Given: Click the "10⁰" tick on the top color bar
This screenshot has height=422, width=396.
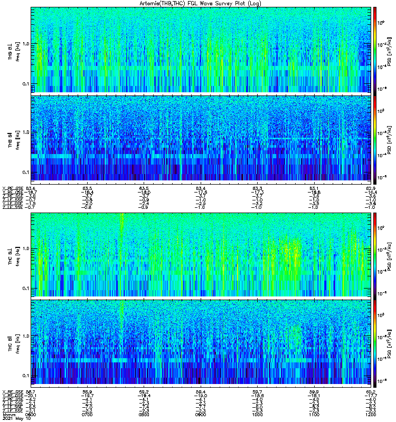Looking at the screenshot, I should click(x=381, y=23).
